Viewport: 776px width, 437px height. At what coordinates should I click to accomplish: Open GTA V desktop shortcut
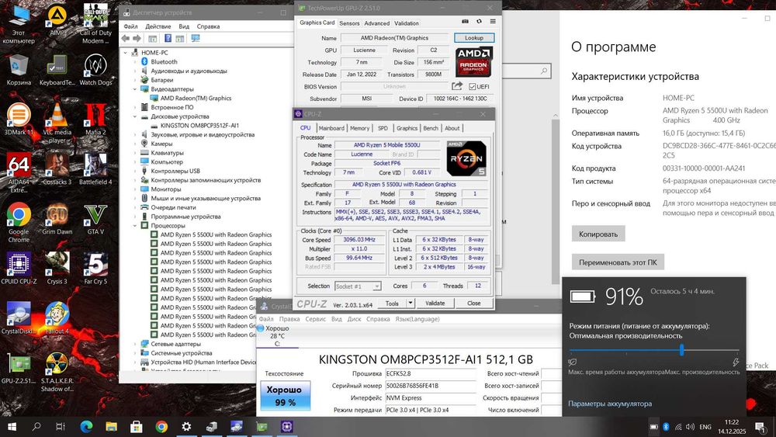[95, 218]
